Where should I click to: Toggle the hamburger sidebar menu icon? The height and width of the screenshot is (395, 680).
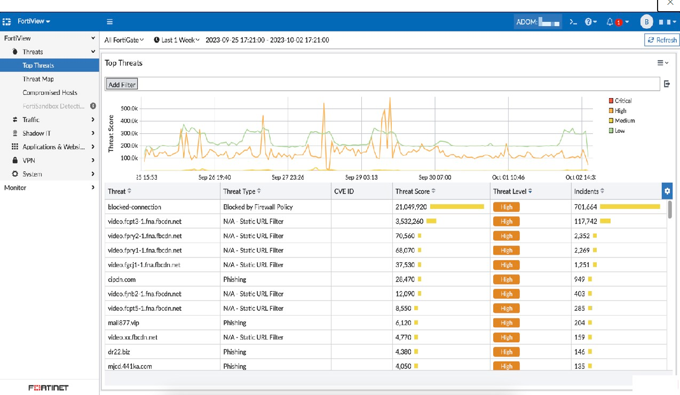point(109,22)
